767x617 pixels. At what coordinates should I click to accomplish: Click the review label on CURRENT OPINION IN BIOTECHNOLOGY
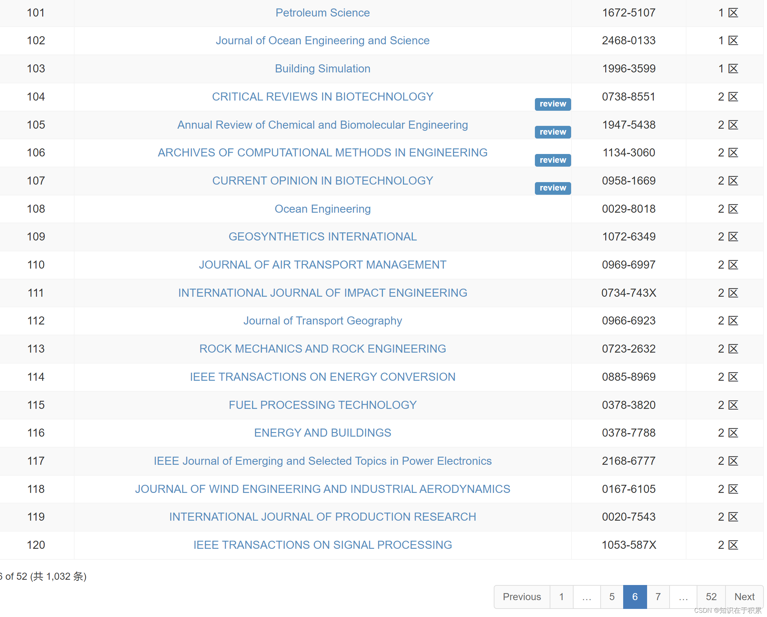coord(552,188)
